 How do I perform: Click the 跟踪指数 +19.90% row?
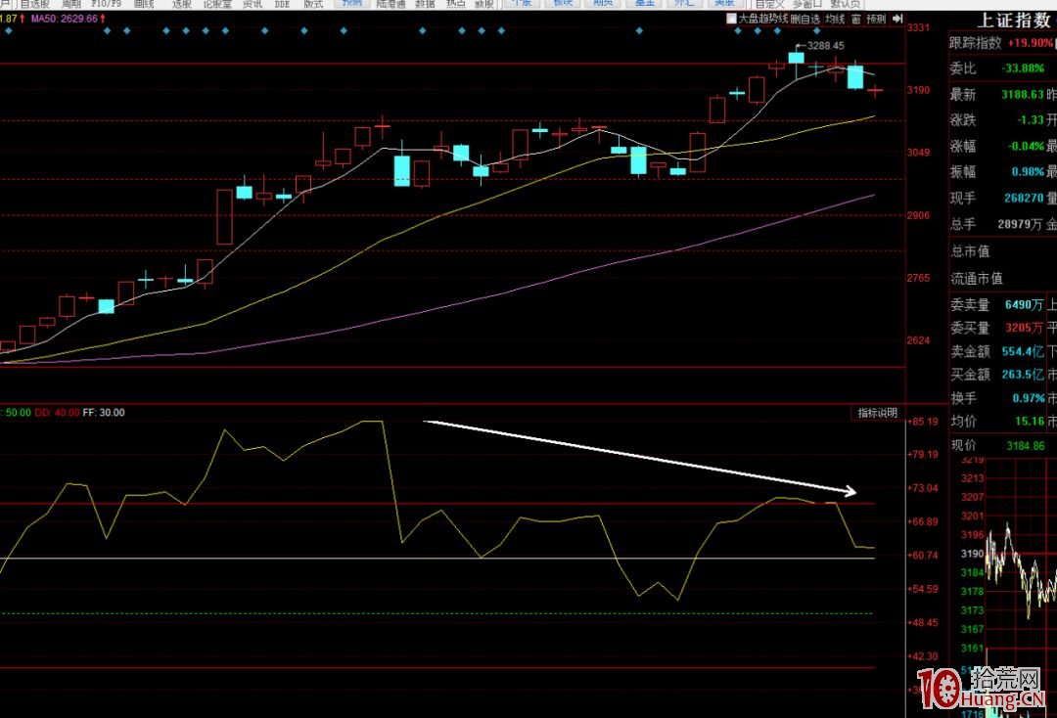[1001, 43]
